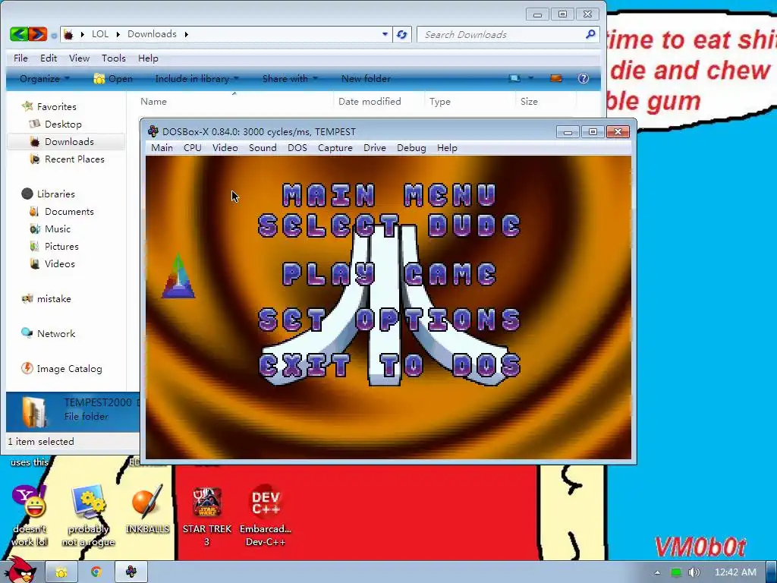777x583 pixels.
Task: Select Desktop under Favorites
Action: 63,124
